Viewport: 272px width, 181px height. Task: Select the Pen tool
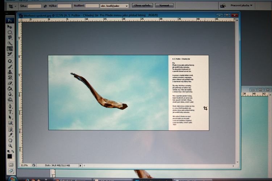[10, 106]
